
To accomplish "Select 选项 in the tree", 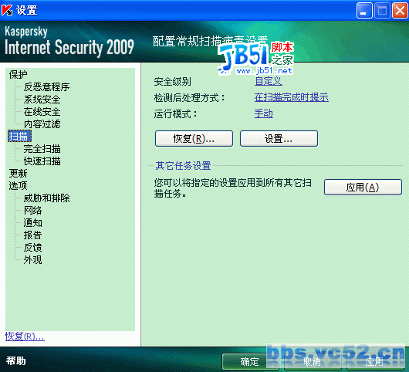I will pos(18,185).
